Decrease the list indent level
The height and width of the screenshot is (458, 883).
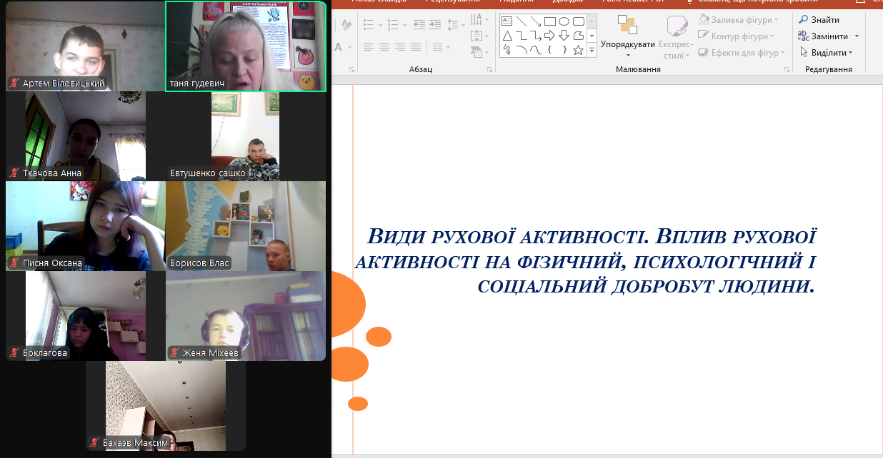tap(419, 25)
